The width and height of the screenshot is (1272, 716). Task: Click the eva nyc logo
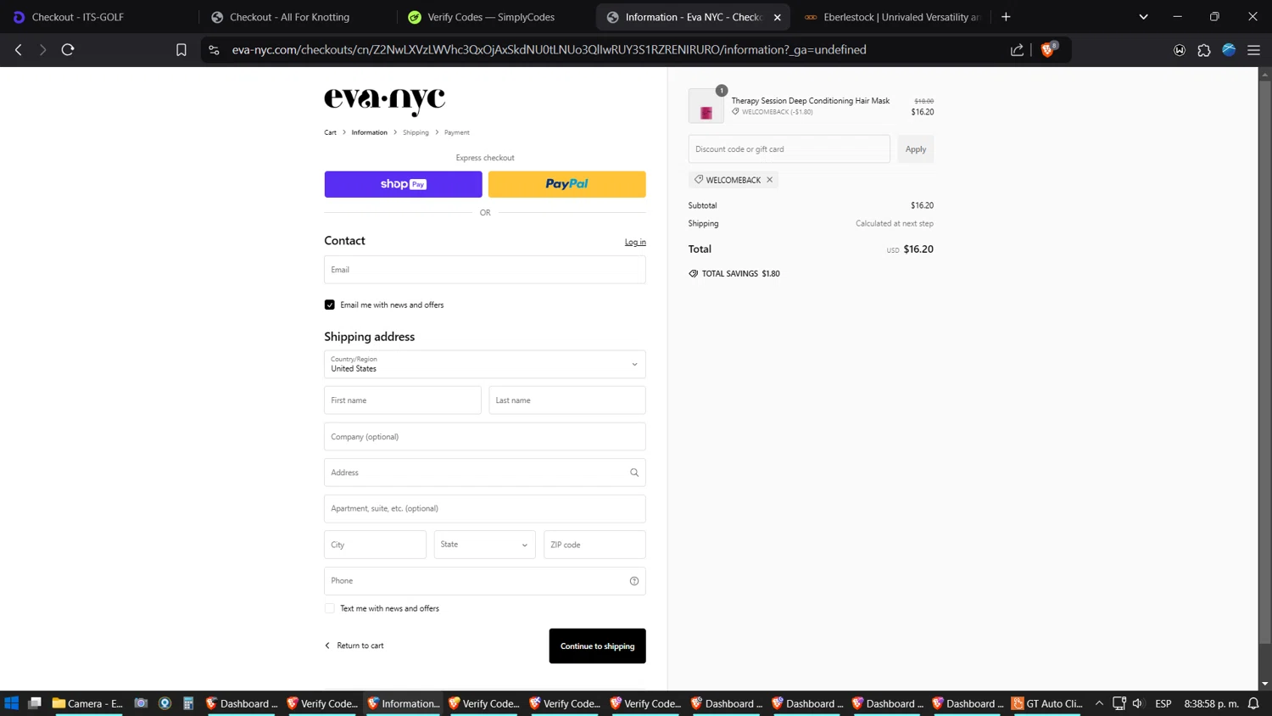(384, 100)
